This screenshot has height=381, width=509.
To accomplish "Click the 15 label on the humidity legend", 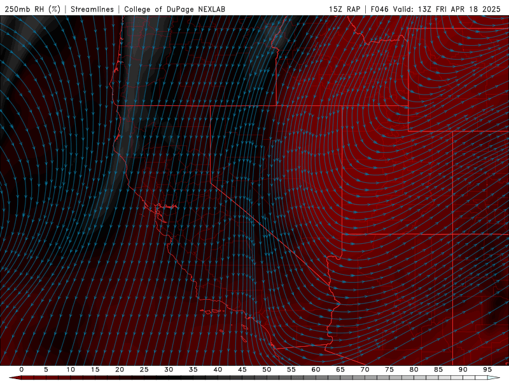I will 95,370.
